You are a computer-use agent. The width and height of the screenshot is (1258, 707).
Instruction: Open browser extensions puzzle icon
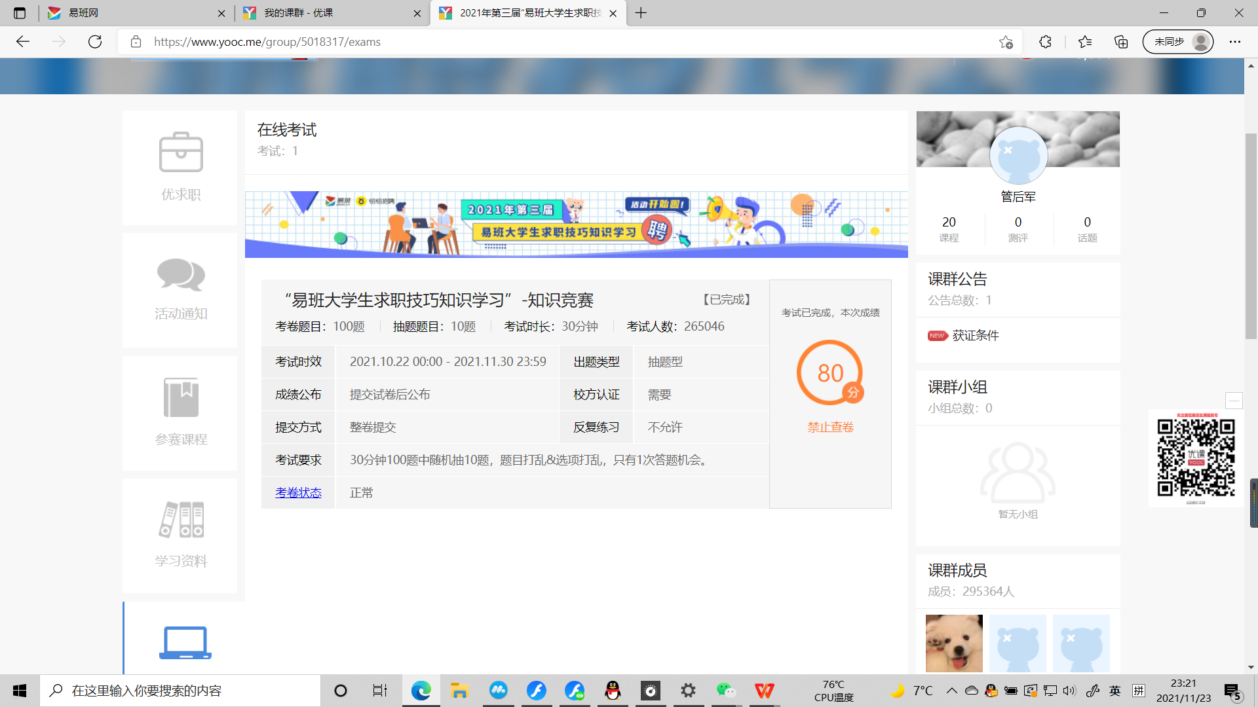tap(1045, 42)
